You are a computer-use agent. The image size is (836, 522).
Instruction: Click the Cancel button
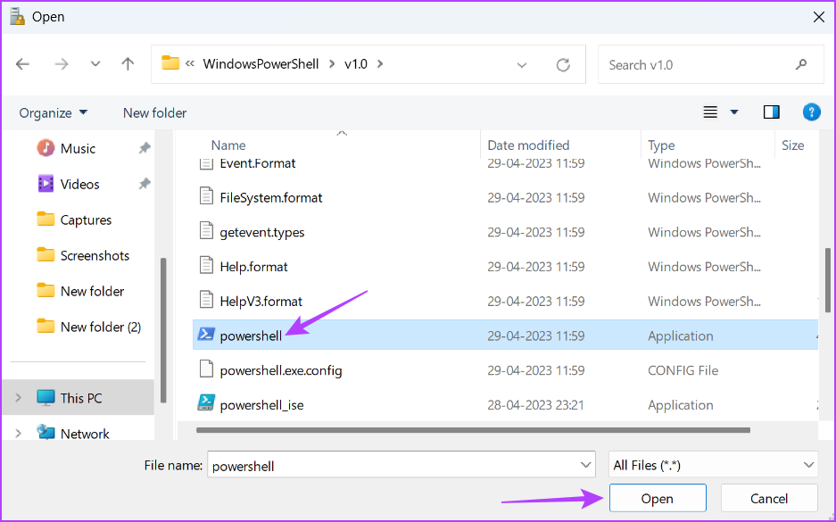pyautogui.click(x=769, y=499)
